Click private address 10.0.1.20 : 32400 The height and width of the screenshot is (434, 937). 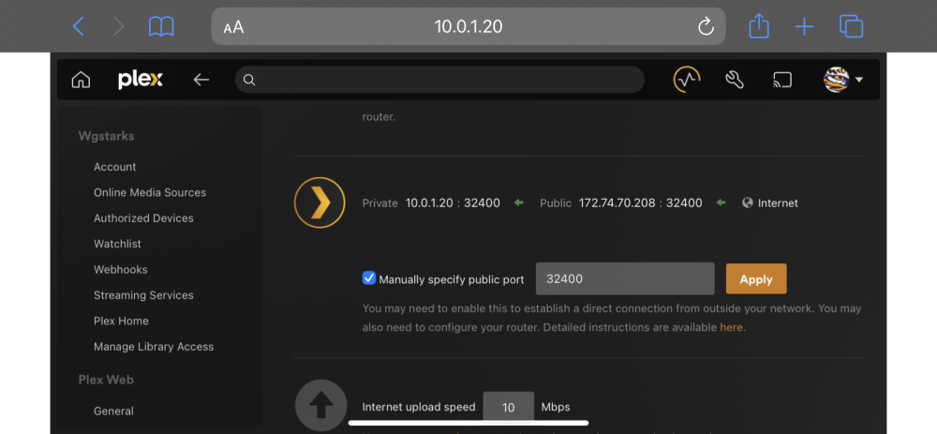453,202
